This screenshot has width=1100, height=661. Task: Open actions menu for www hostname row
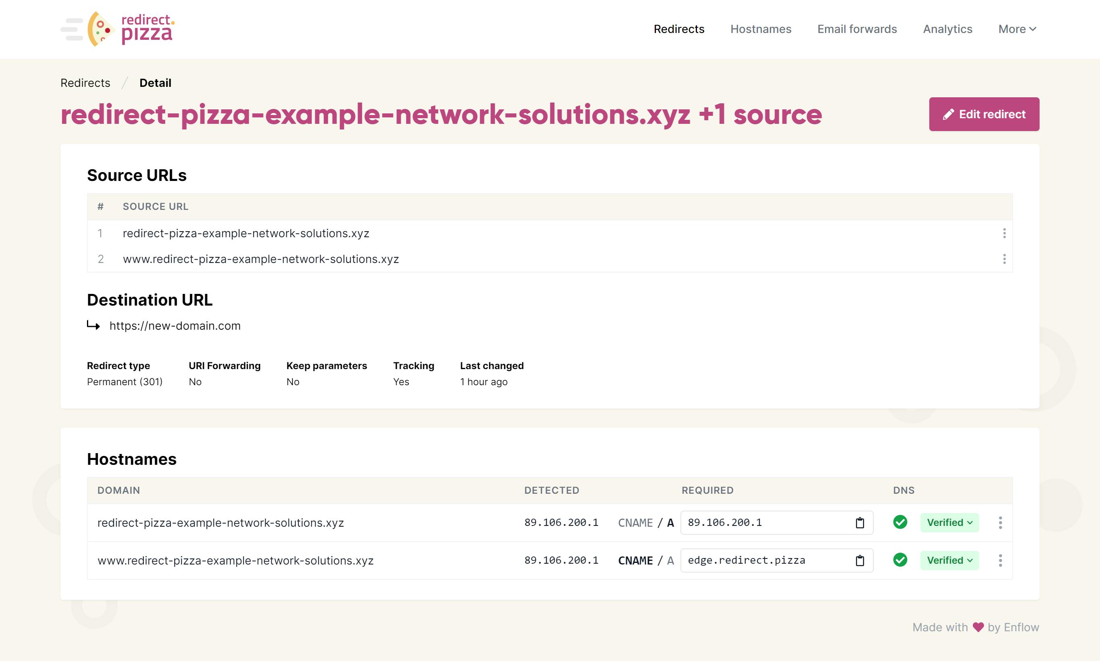1000,560
